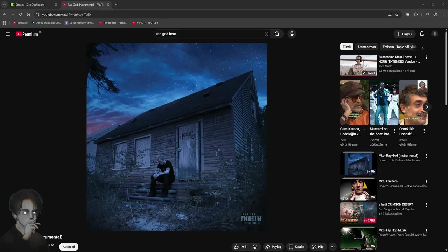Open options for Cem Karaca short
448x252 pixels.
pyautogui.click(x=365, y=131)
